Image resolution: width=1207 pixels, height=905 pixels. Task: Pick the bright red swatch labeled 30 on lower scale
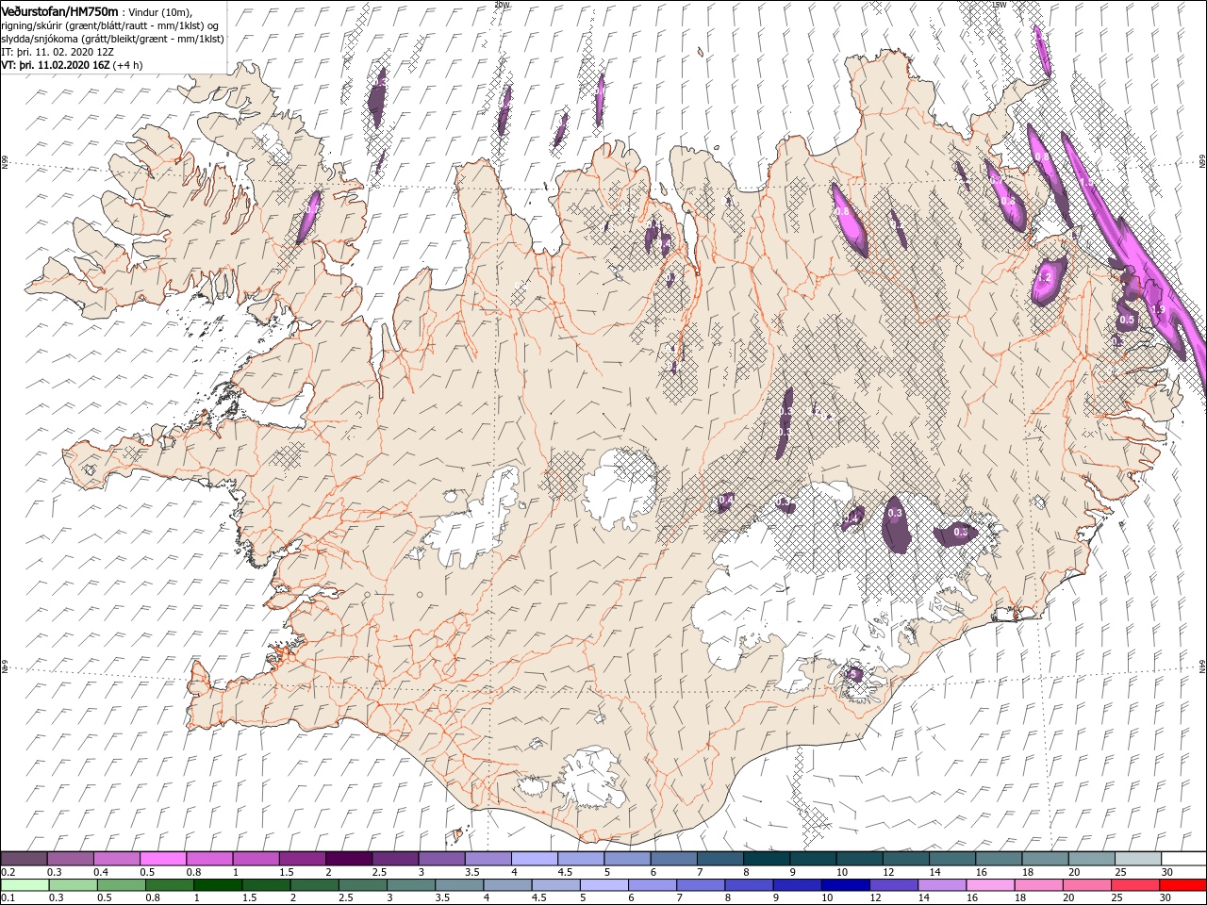[x=1182, y=885]
